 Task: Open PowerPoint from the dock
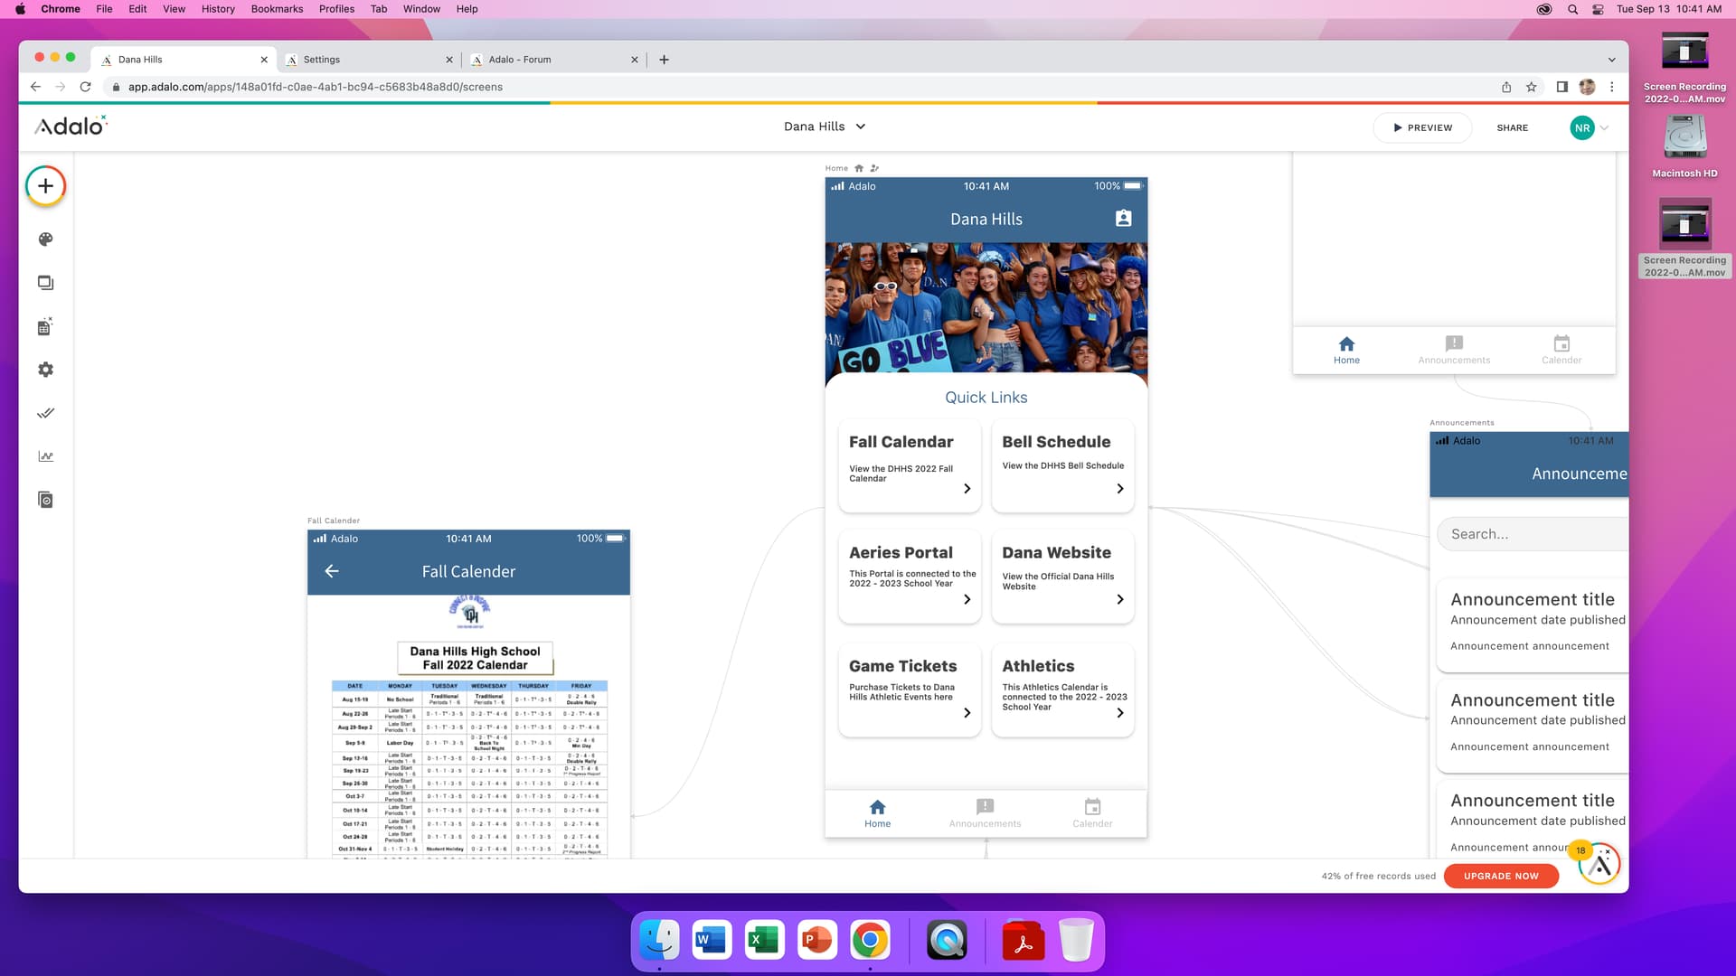tap(817, 942)
